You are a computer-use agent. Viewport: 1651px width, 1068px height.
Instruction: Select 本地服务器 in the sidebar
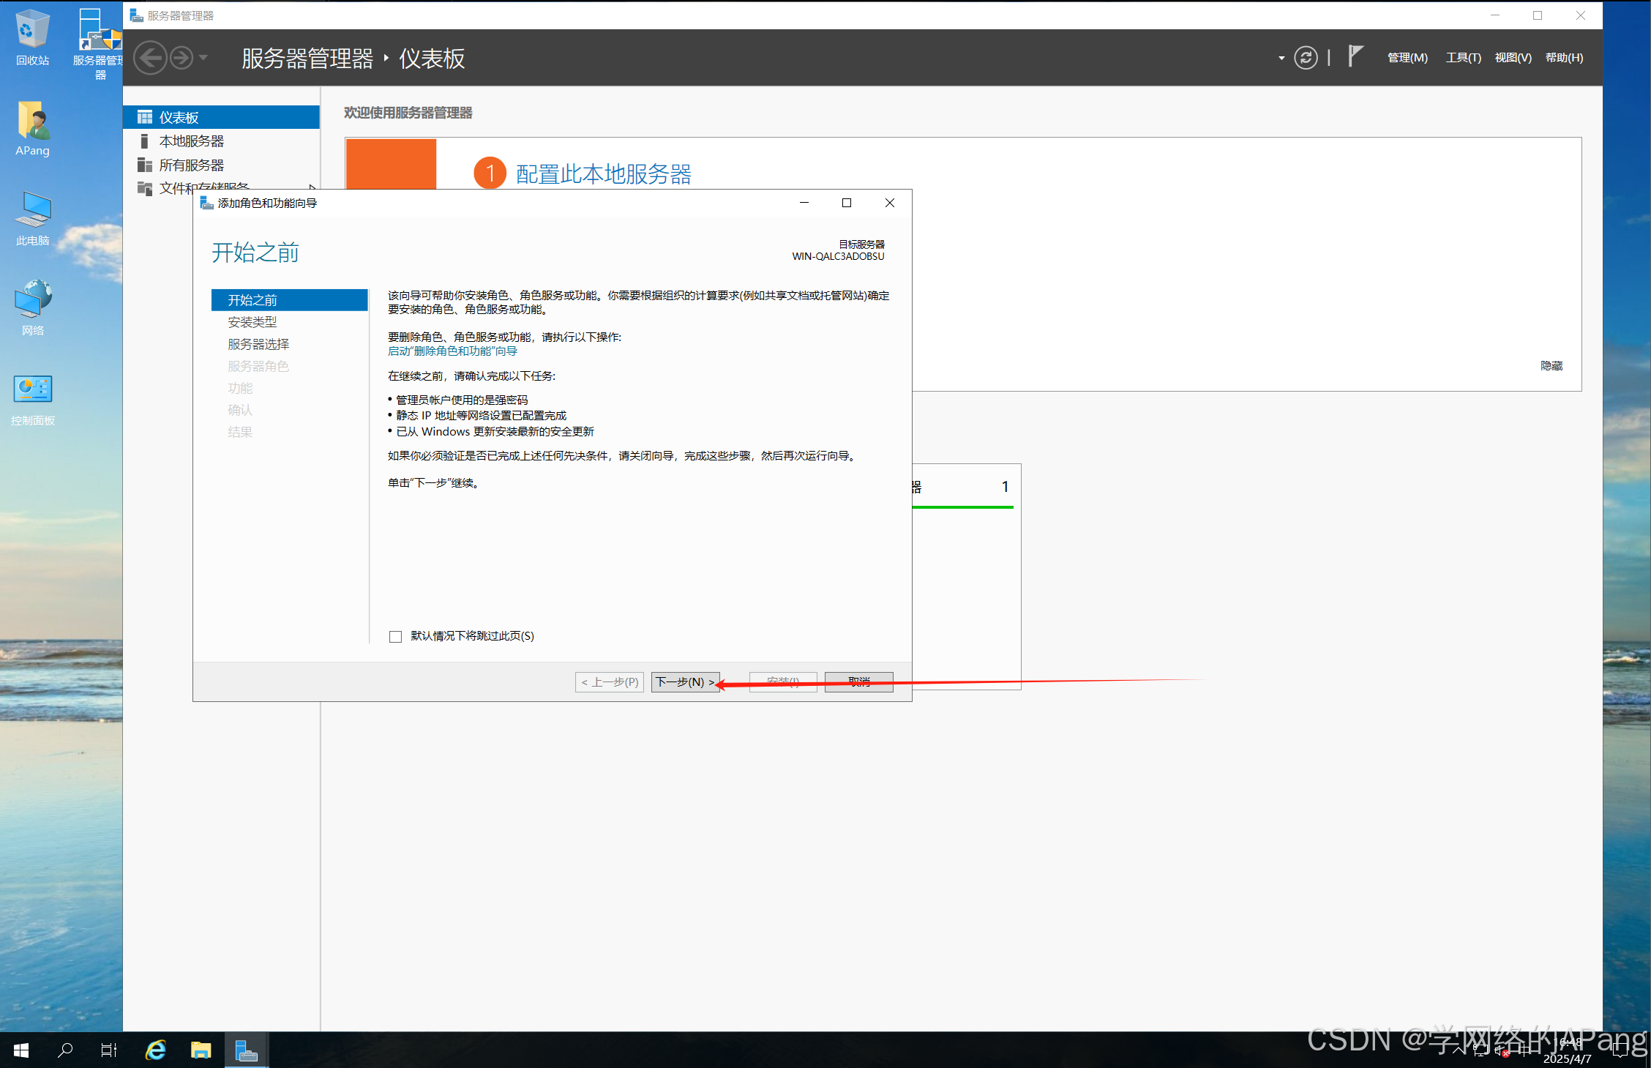click(191, 141)
